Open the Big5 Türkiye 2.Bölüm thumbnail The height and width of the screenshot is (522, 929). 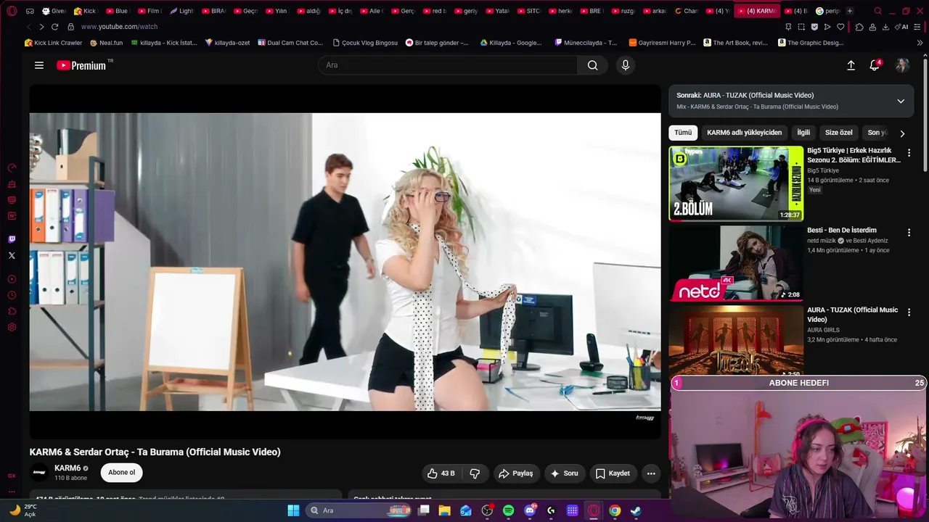[736, 183]
